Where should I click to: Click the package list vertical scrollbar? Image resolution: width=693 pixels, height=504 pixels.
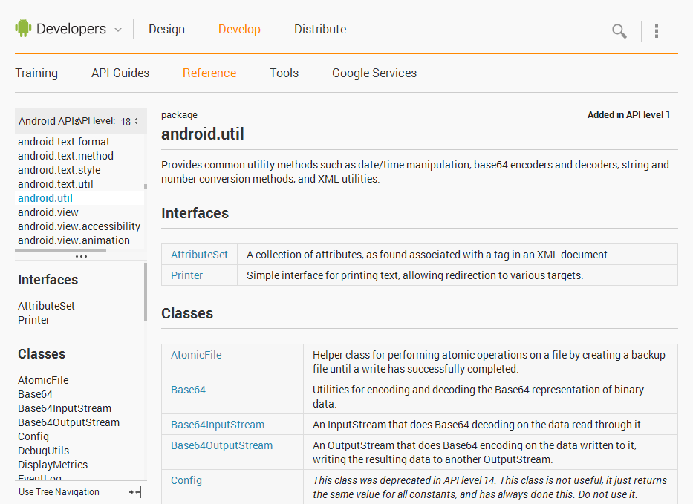(x=146, y=188)
